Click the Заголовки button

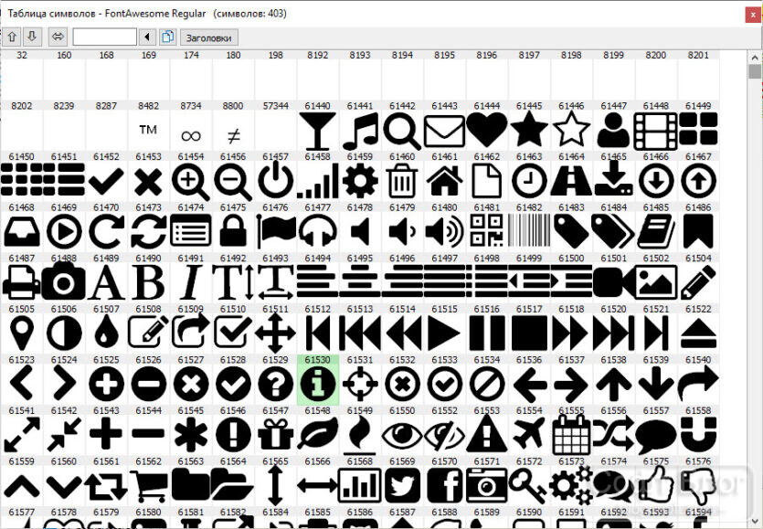[x=208, y=37]
